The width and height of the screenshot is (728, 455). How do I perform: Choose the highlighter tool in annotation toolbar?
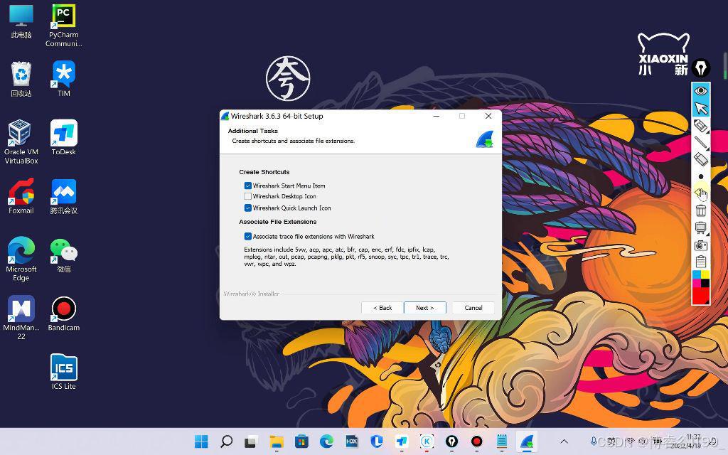click(700, 125)
